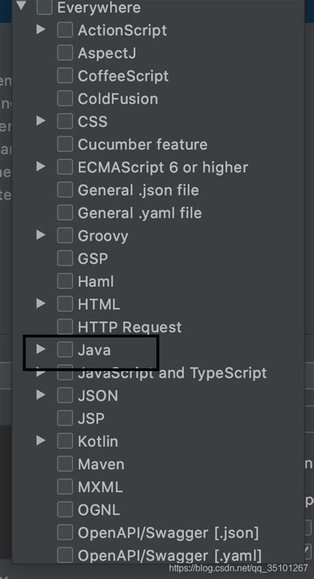Screen dimensions: 314x579
Task: Check the Everywhere checkbox
Action: (44, 7)
